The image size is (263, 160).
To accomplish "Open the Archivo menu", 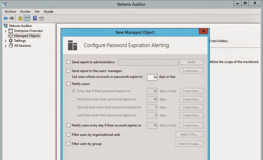I will [x=10, y=12].
